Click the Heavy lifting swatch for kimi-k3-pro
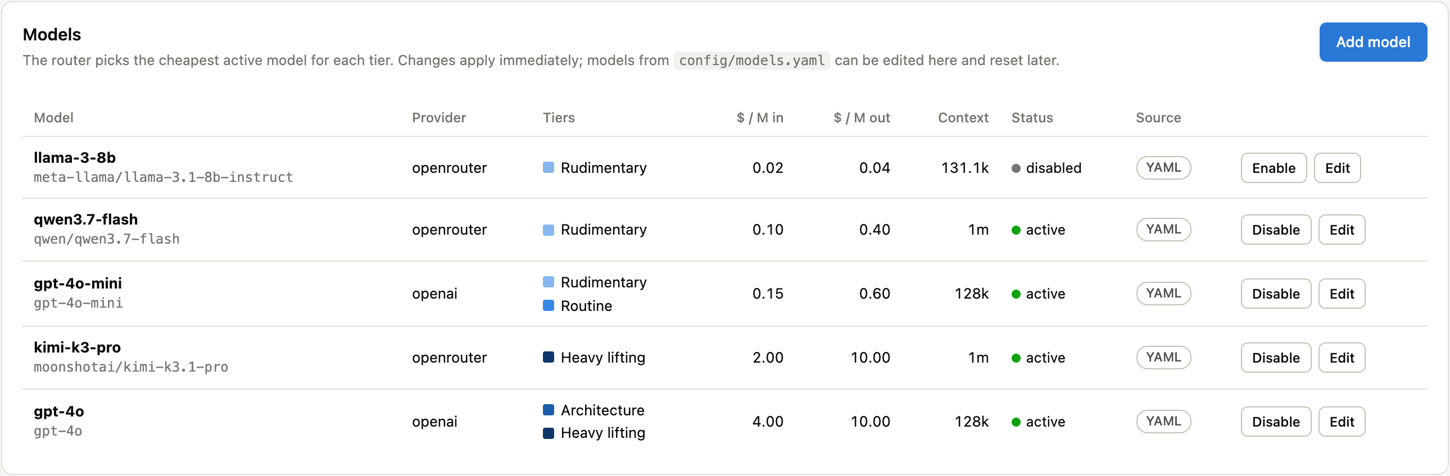This screenshot has width=1450, height=476. [x=549, y=358]
